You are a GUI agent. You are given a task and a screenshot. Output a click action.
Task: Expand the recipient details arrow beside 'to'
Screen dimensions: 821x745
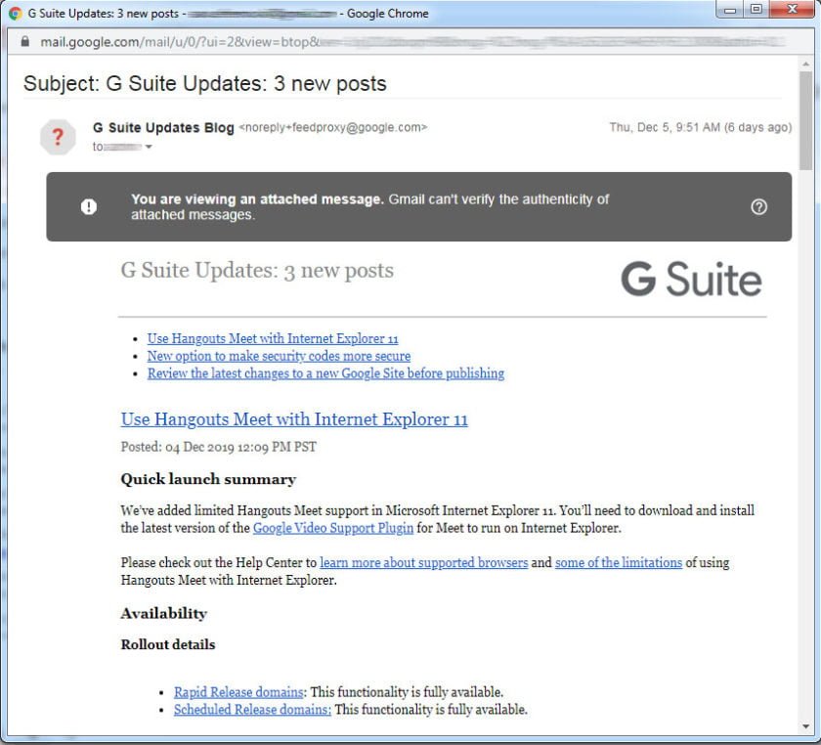coord(149,148)
